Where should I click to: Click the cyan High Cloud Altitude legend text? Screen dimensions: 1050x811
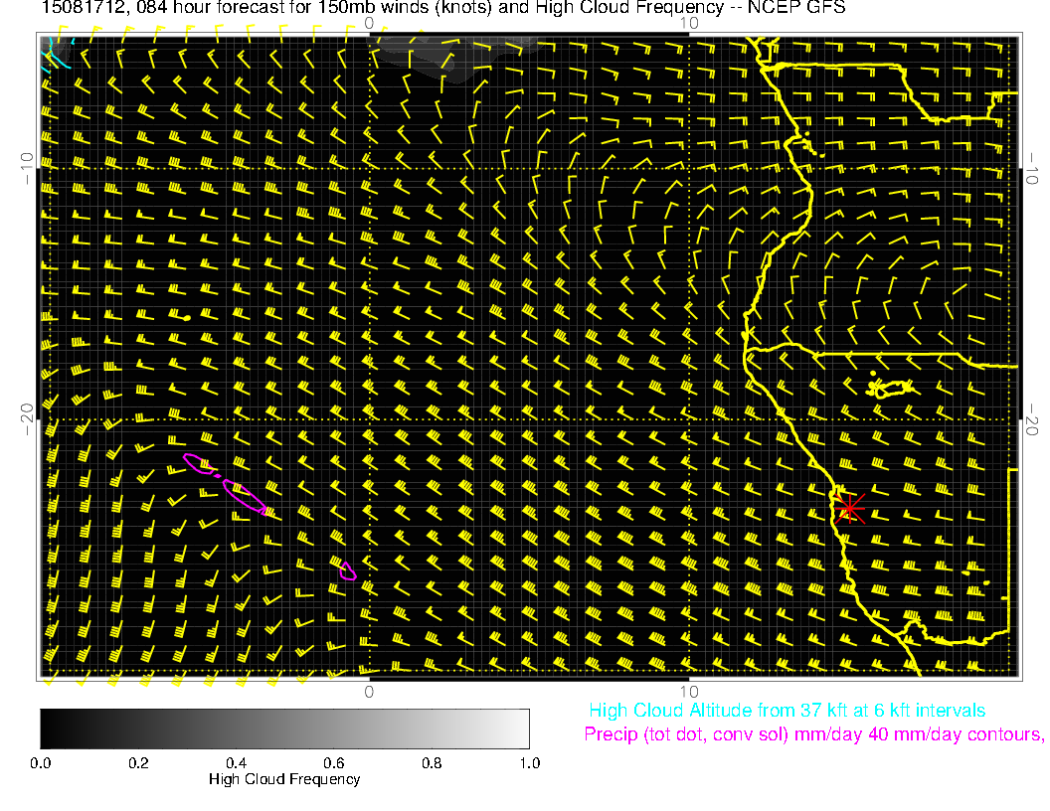[x=787, y=711]
